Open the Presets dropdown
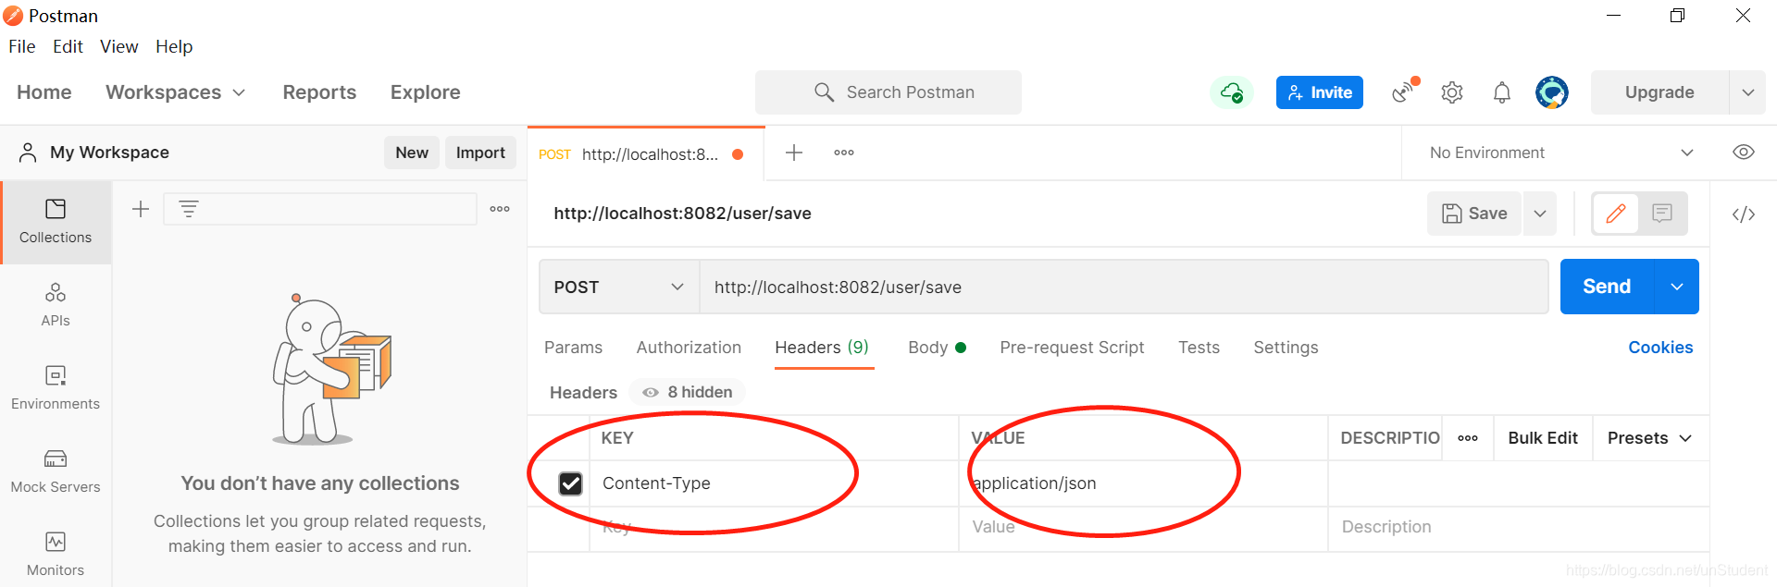1777x587 pixels. (x=1649, y=438)
